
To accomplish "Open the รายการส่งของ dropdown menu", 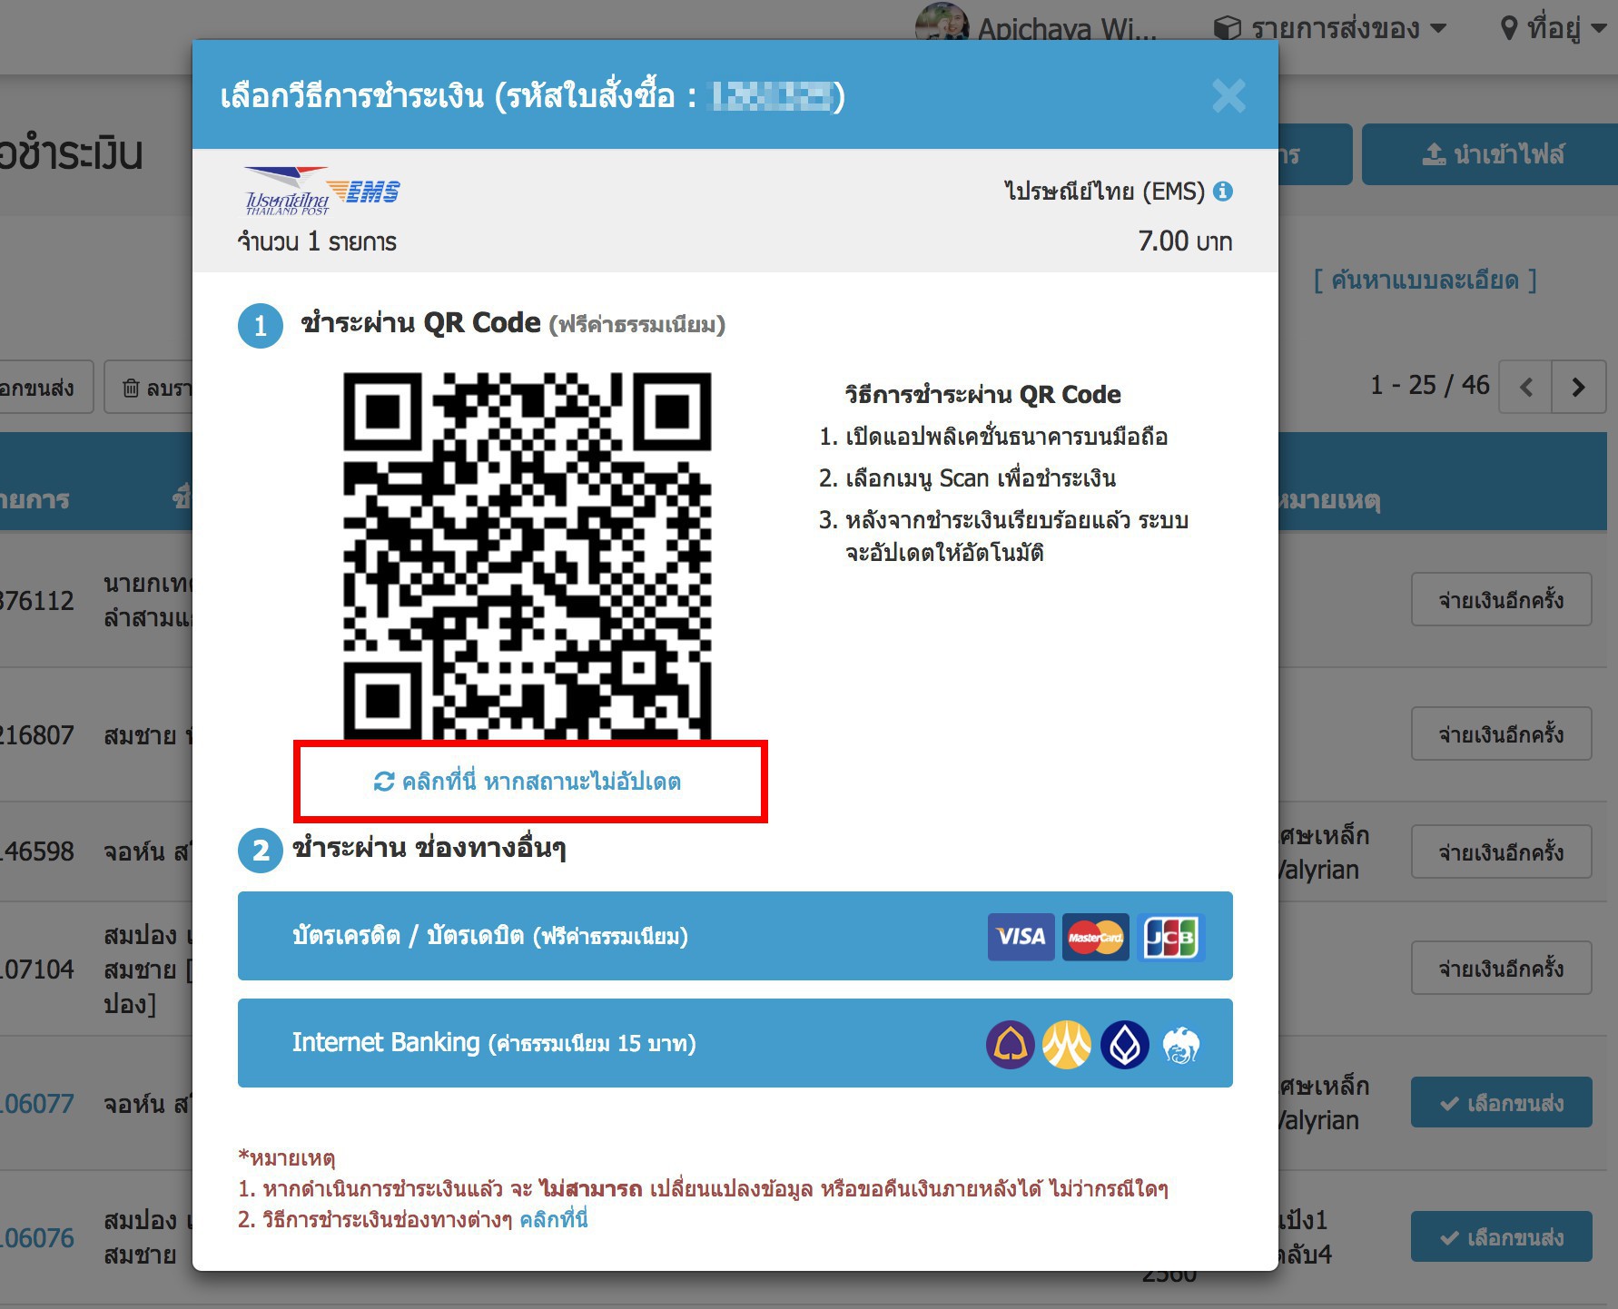I will [x=1330, y=28].
